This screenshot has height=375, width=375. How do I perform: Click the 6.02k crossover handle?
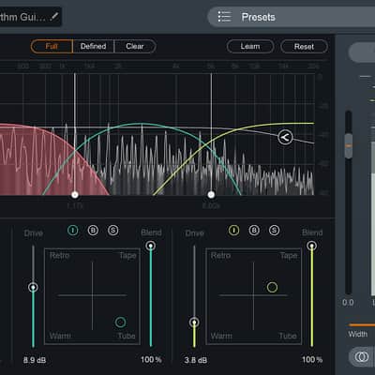[x=211, y=195]
